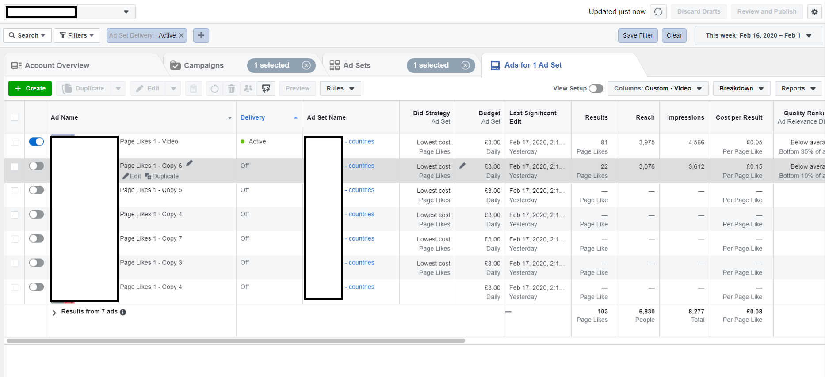825x377 pixels.
Task: Clear the Ad Sets 1 selected badge
Action: [x=466, y=65]
